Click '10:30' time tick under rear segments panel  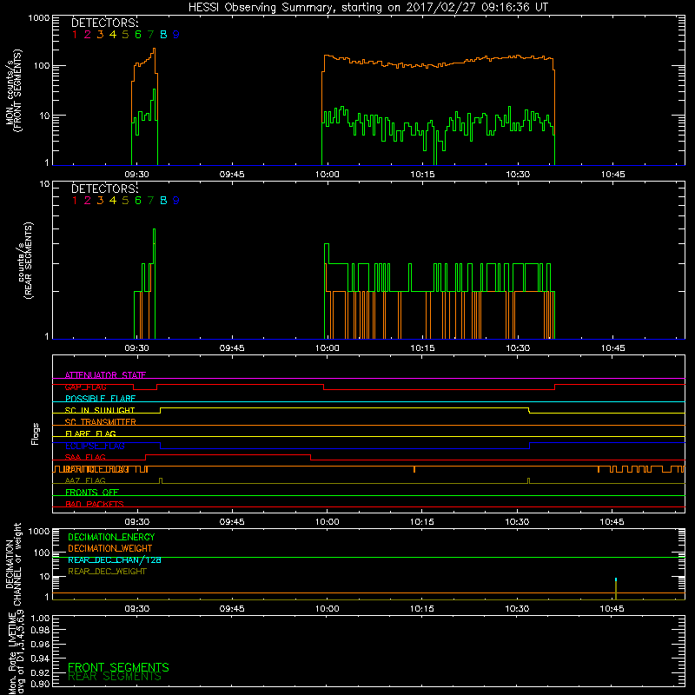click(x=518, y=348)
